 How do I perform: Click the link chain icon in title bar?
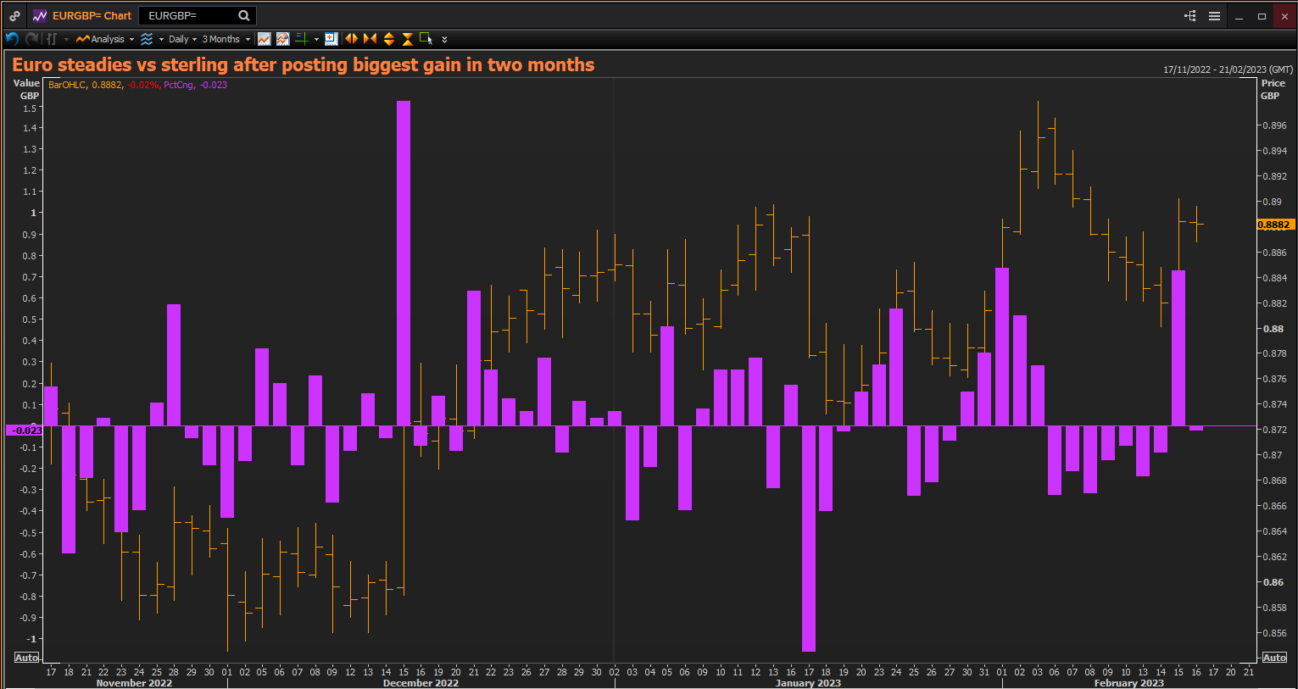[x=14, y=15]
